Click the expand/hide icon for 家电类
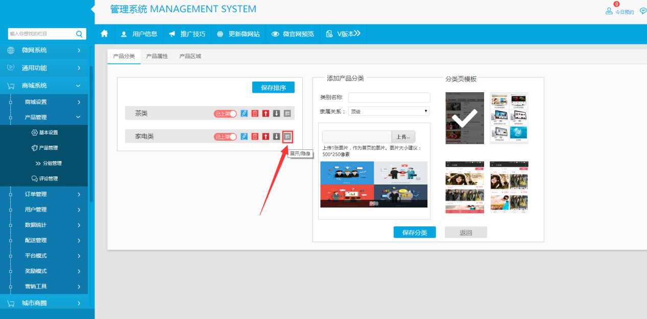Image resolution: width=647 pixels, height=319 pixels. pyautogui.click(x=287, y=136)
